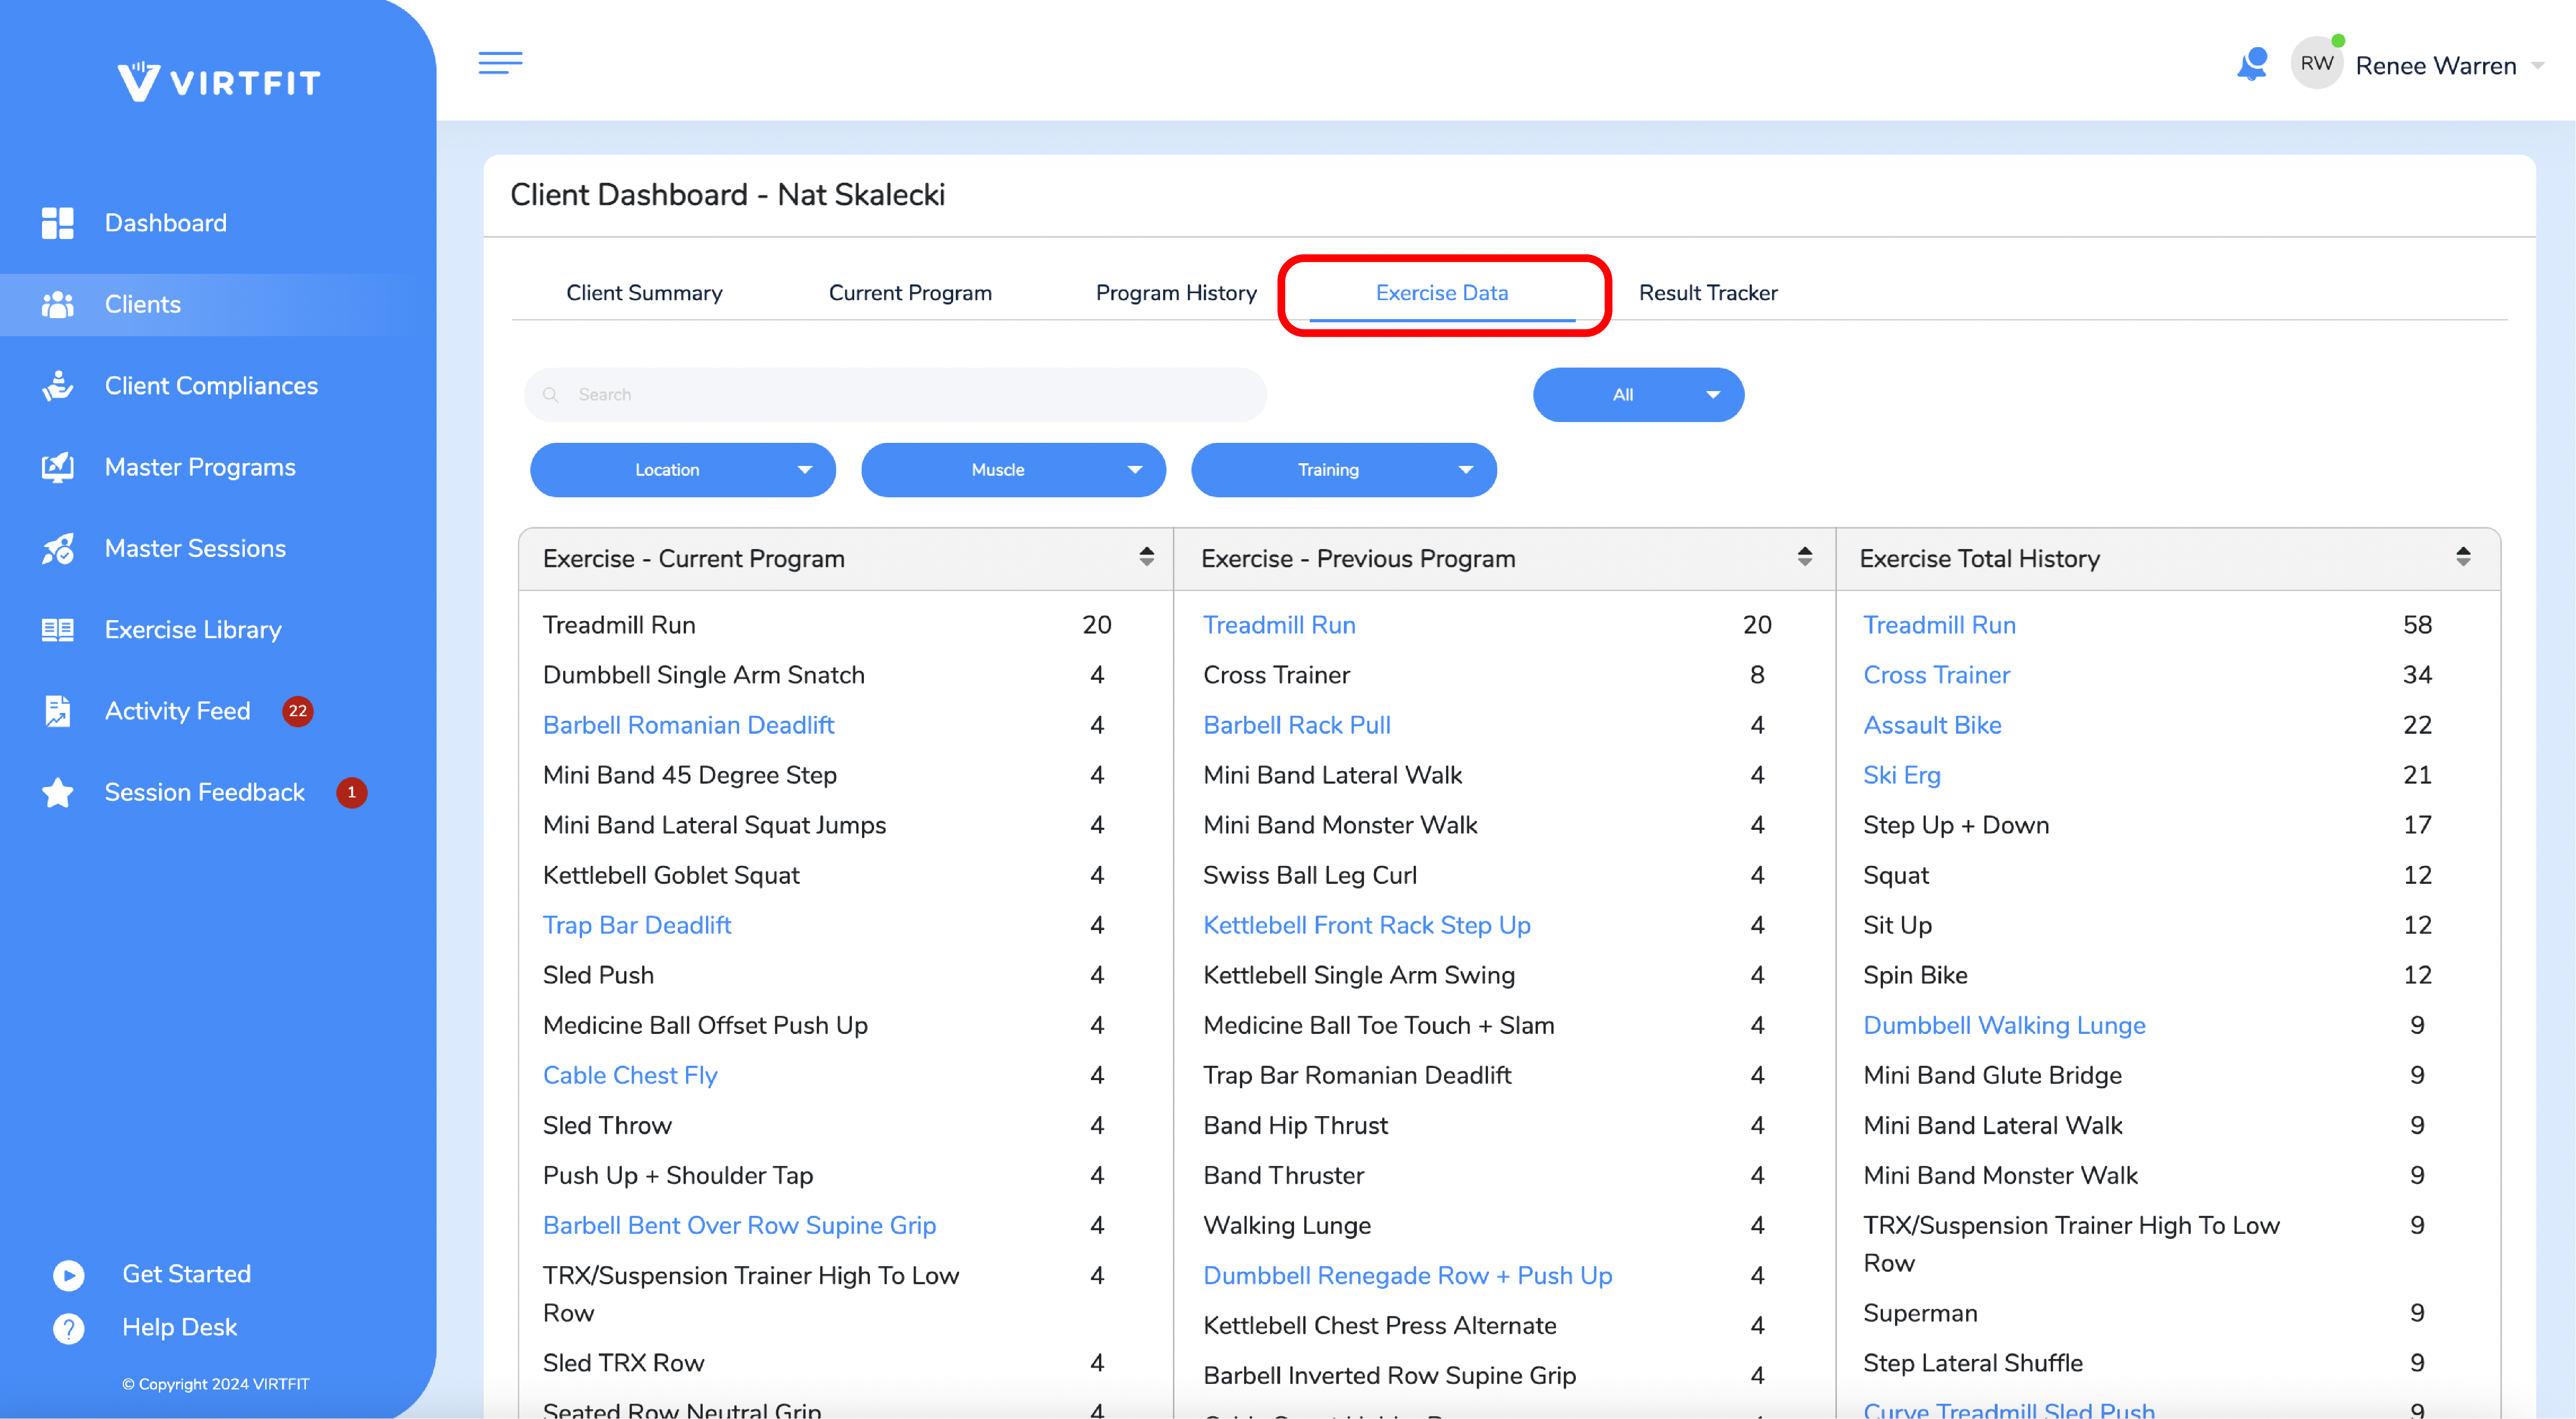Click the Get Started play icon
The image size is (2576, 1419).
point(68,1275)
